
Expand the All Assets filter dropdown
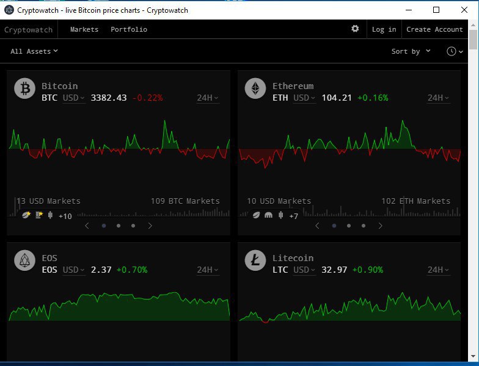34,51
